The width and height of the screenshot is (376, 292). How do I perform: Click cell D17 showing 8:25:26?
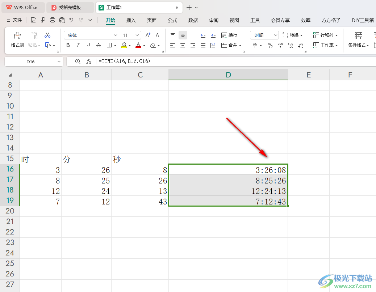[228, 180]
